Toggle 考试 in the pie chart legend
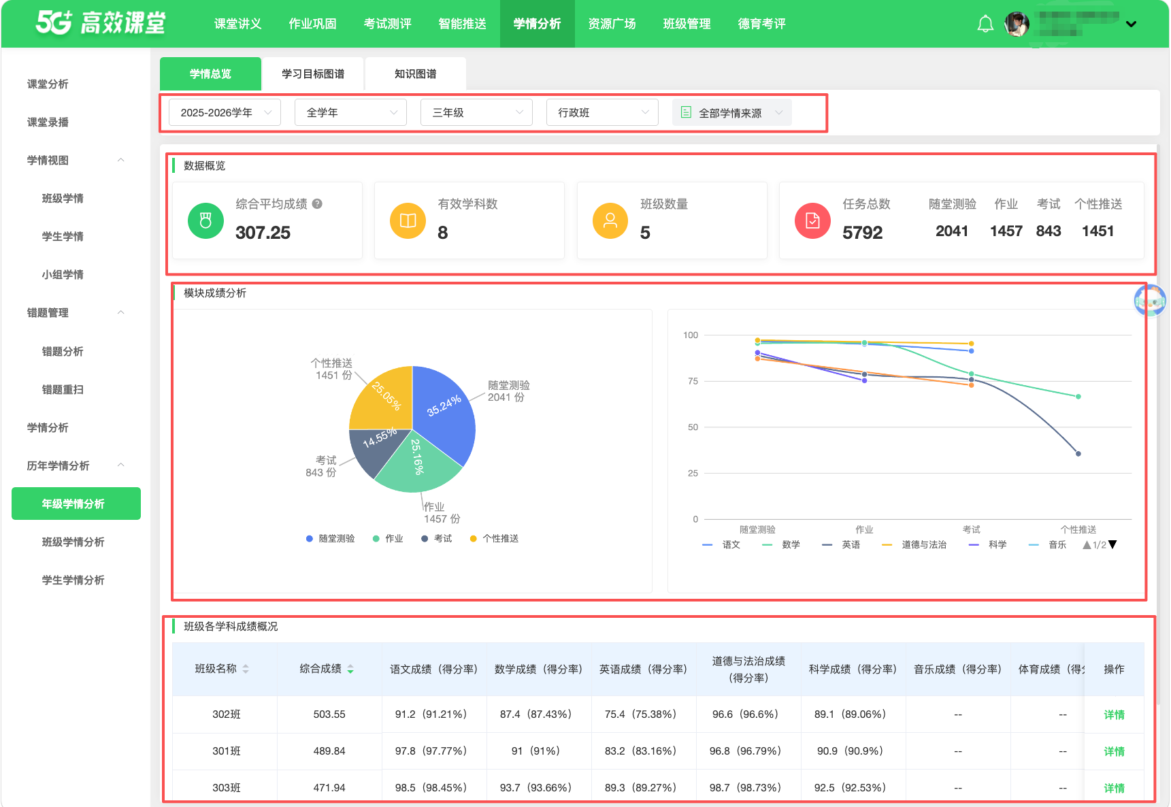 click(x=436, y=538)
